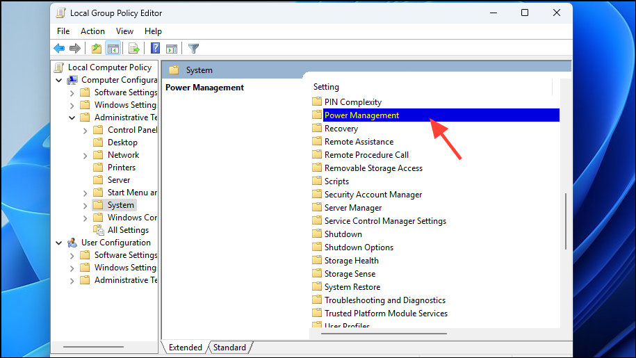Select Remote Procedure Call folder

tap(366, 155)
